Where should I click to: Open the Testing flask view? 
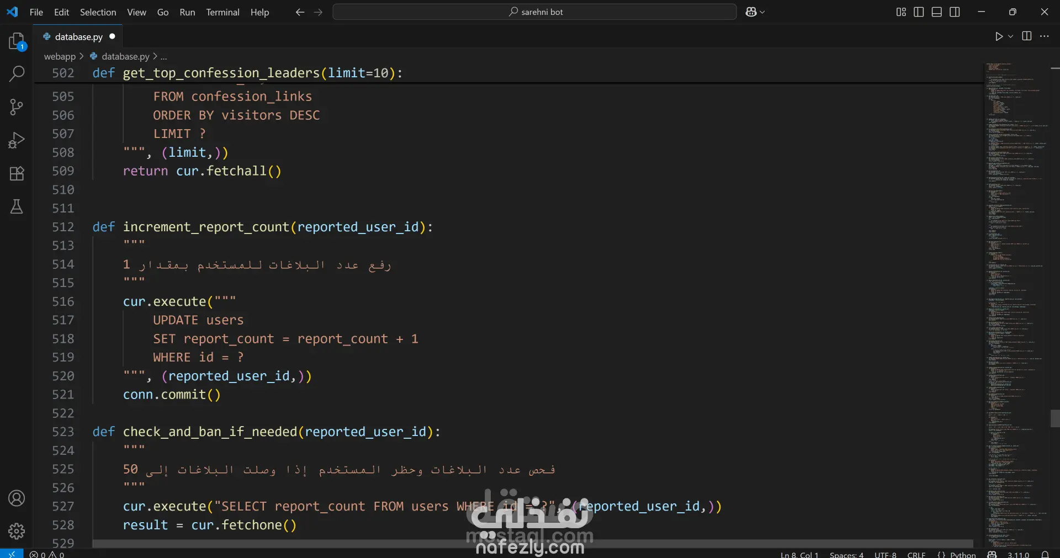point(17,206)
